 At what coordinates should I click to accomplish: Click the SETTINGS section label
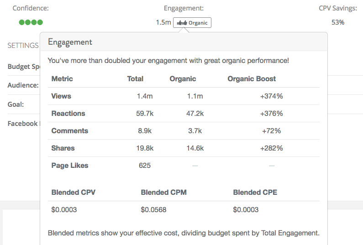click(x=23, y=45)
